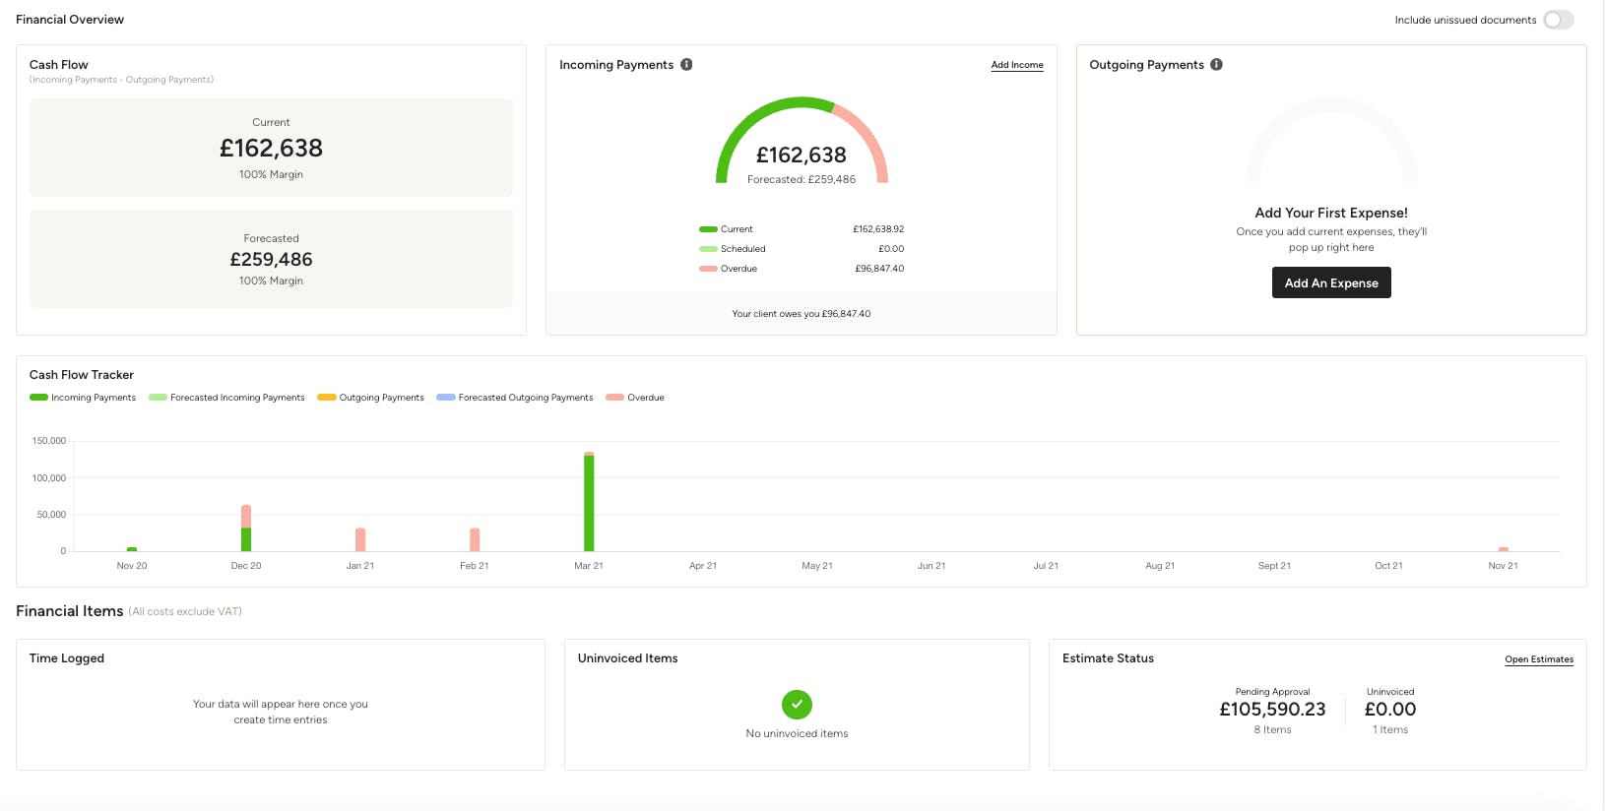1605x811 pixels.
Task: Click the Outgoing Payments info icon
Action: 1216,65
